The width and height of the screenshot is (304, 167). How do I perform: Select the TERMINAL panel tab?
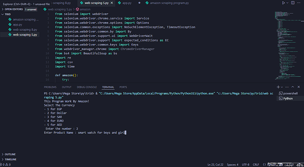pyautogui.click(x=108, y=87)
